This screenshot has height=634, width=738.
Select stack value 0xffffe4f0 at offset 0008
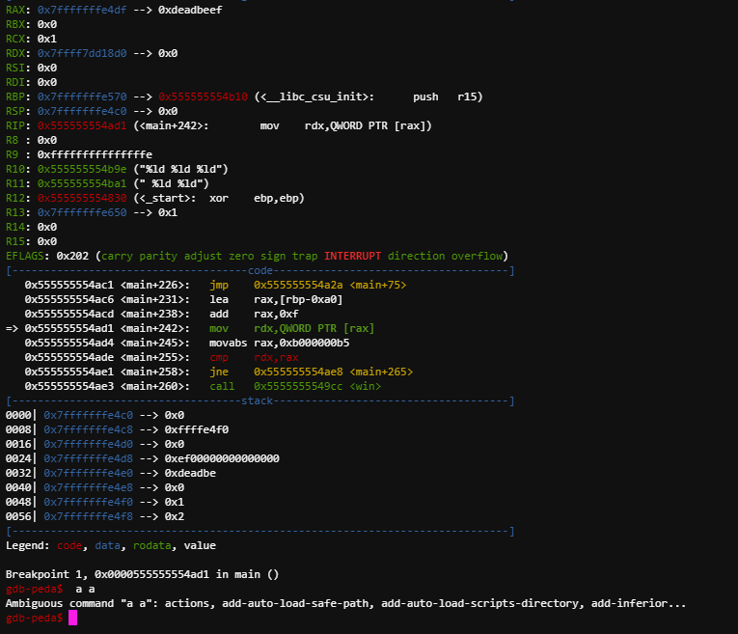(x=197, y=430)
